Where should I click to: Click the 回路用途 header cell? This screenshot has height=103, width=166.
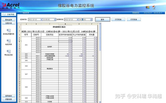coord(50,35)
